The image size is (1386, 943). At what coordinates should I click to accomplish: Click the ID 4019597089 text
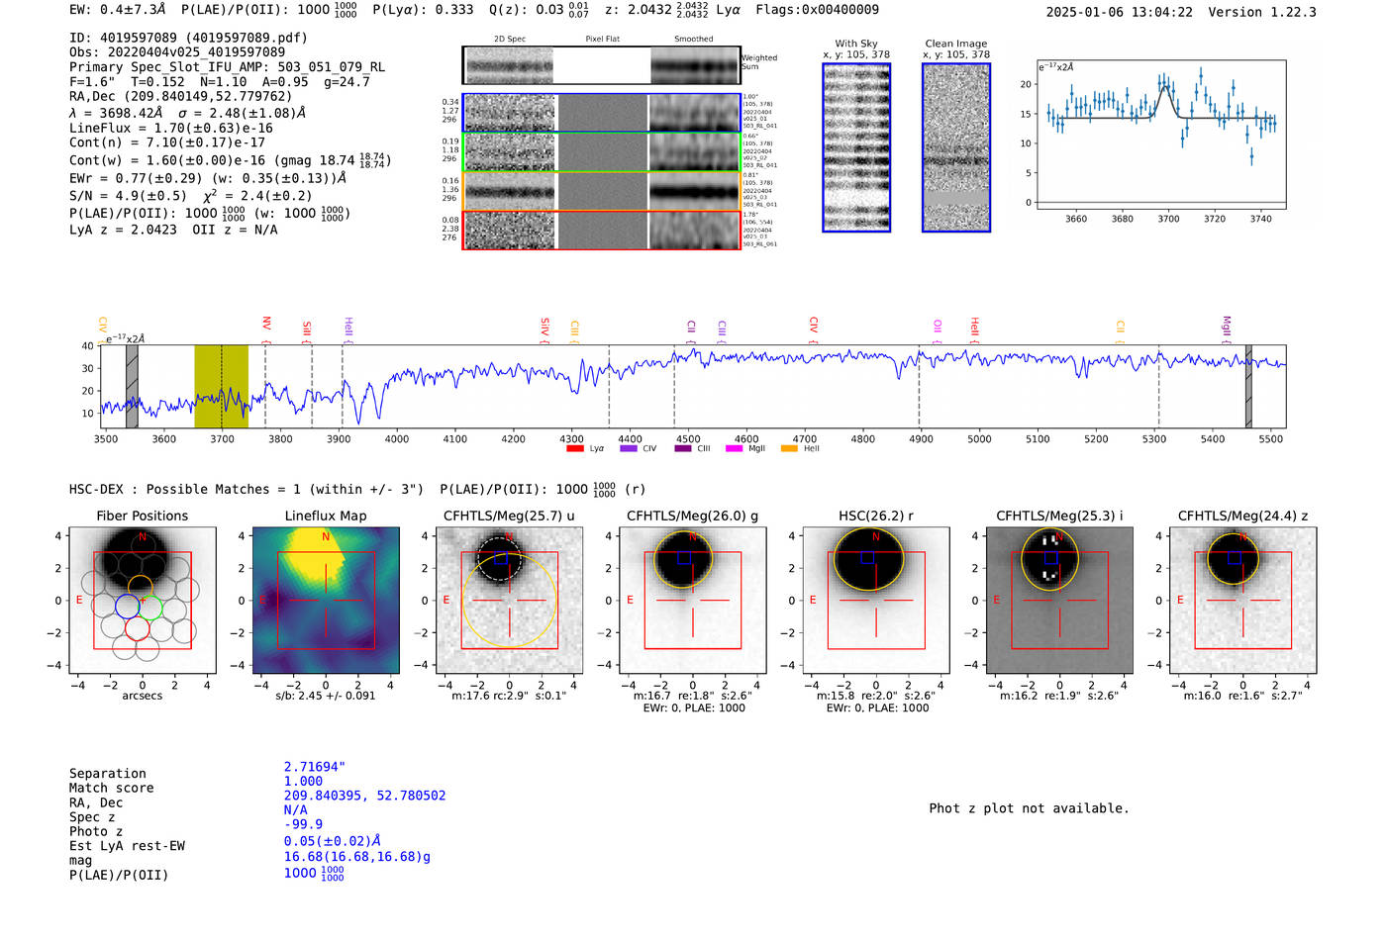pyautogui.click(x=188, y=38)
